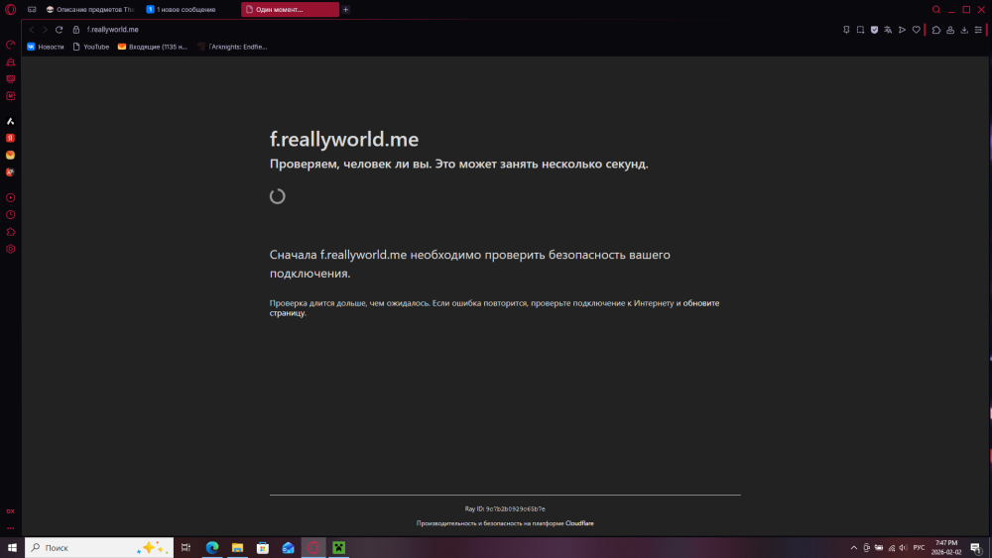The width and height of the screenshot is (992, 558).
Task: Open GX Control speedometer icon in sidebar
Action: click(10, 45)
